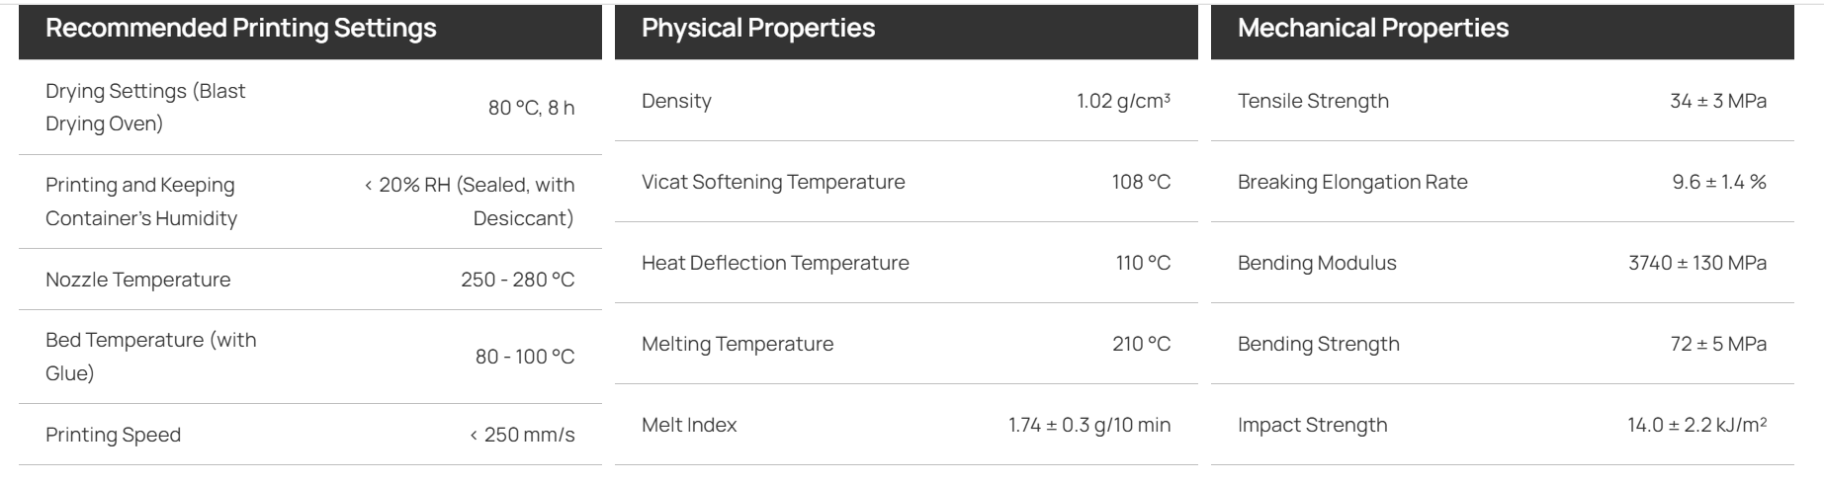Select the Density row label
The width and height of the screenshot is (1824, 484).
click(x=676, y=101)
